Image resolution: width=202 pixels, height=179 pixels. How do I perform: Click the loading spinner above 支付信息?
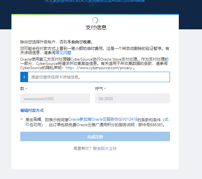[95, 20]
